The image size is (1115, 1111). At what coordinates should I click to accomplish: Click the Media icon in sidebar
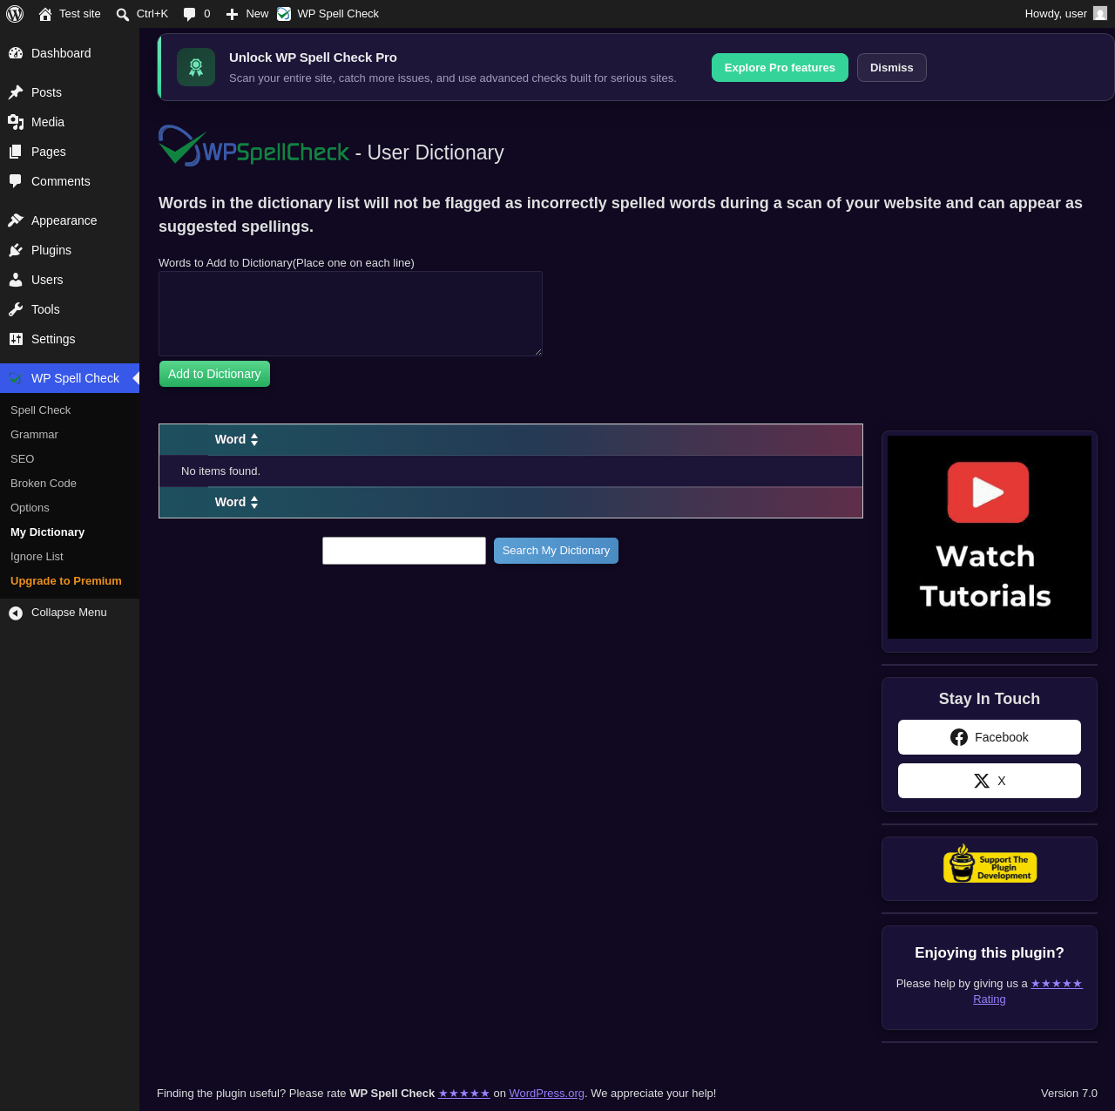tap(16, 122)
